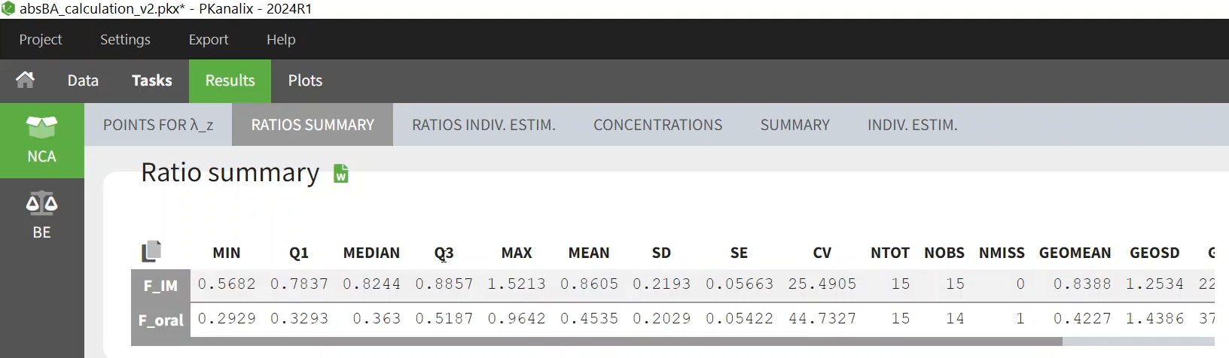1229x358 pixels.
Task: Open the Help menu
Action: click(281, 39)
